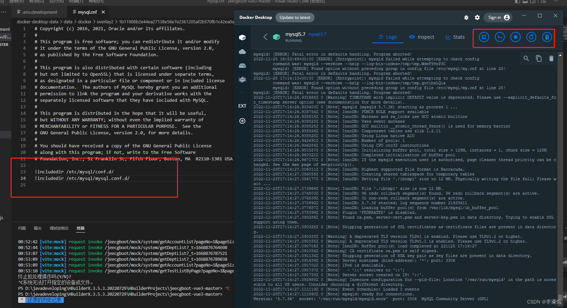Open Containers view in Docker sidebar
This screenshot has height=308, width=567.
click(x=243, y=37)
